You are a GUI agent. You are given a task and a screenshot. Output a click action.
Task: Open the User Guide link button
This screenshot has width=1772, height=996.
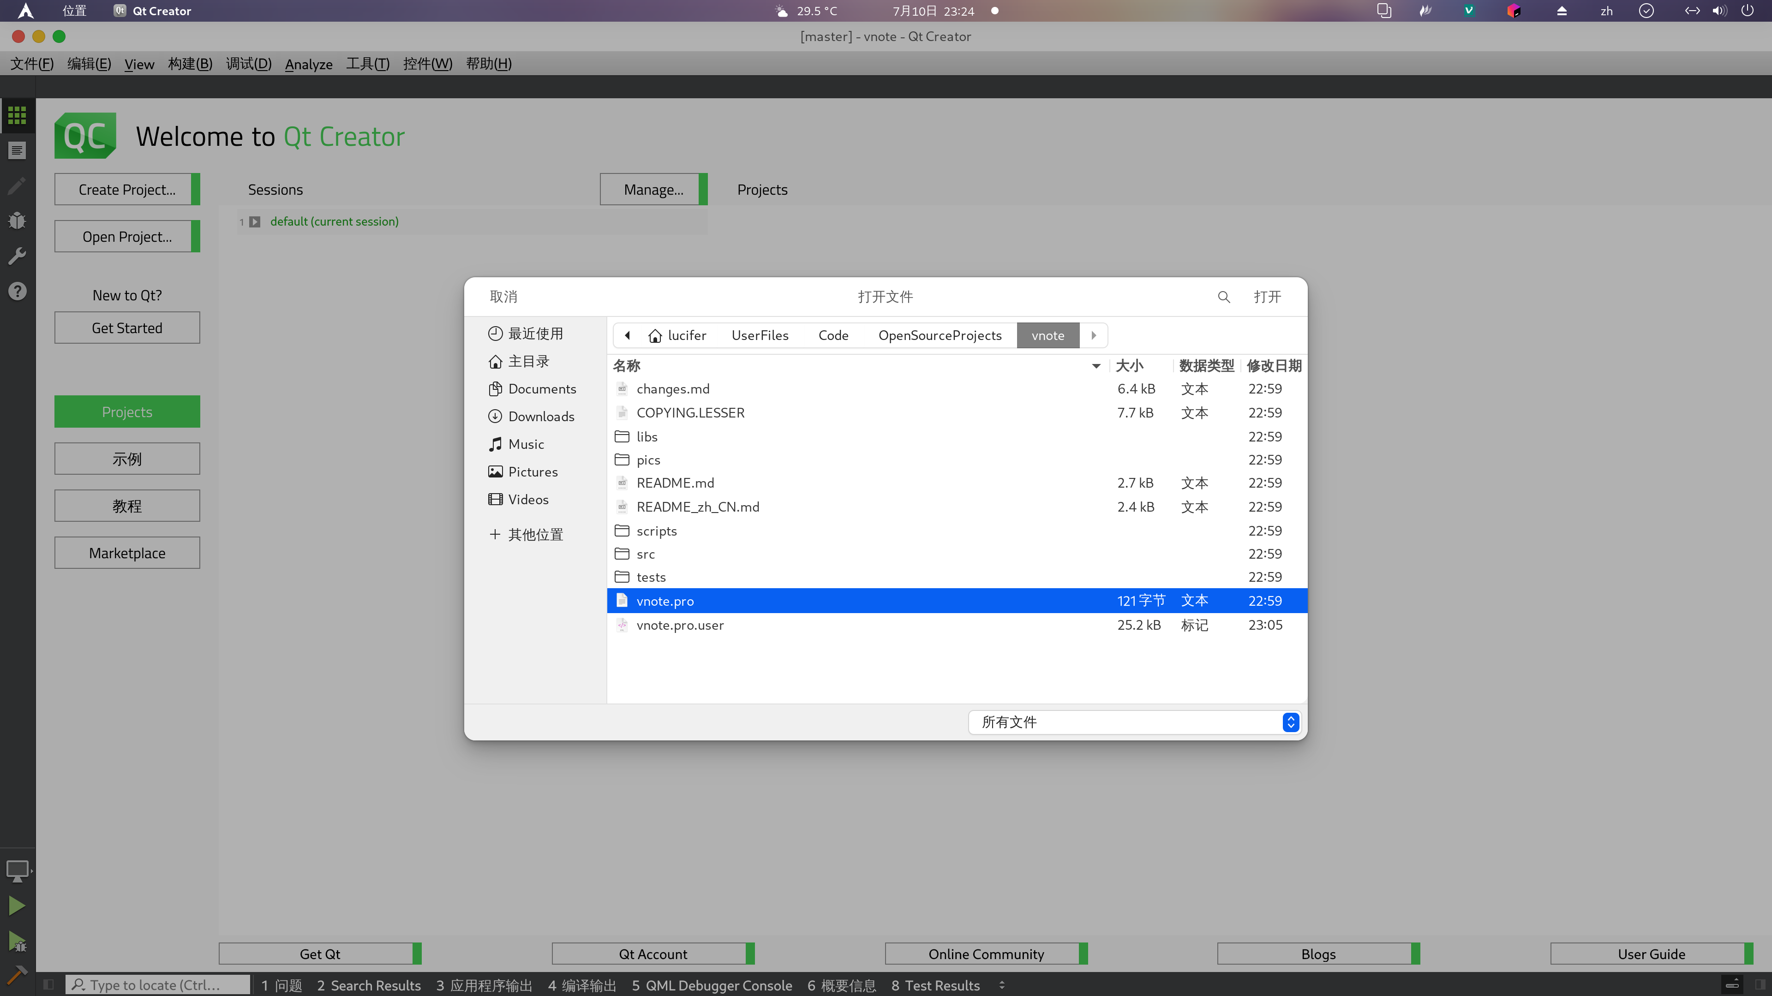(1651, 954)
